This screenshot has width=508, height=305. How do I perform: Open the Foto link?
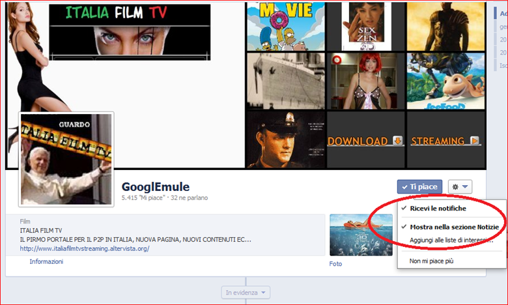coord(335,264)
